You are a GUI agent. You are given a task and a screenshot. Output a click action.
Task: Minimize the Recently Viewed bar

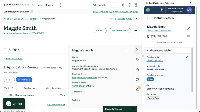pyautogui.click(x=134, y=108)
